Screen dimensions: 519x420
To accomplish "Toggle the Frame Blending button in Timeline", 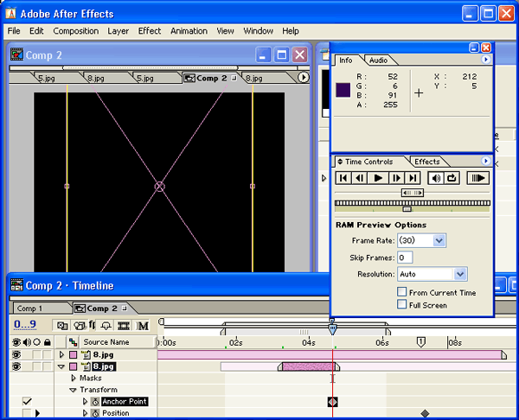I will tap(124, 326).
